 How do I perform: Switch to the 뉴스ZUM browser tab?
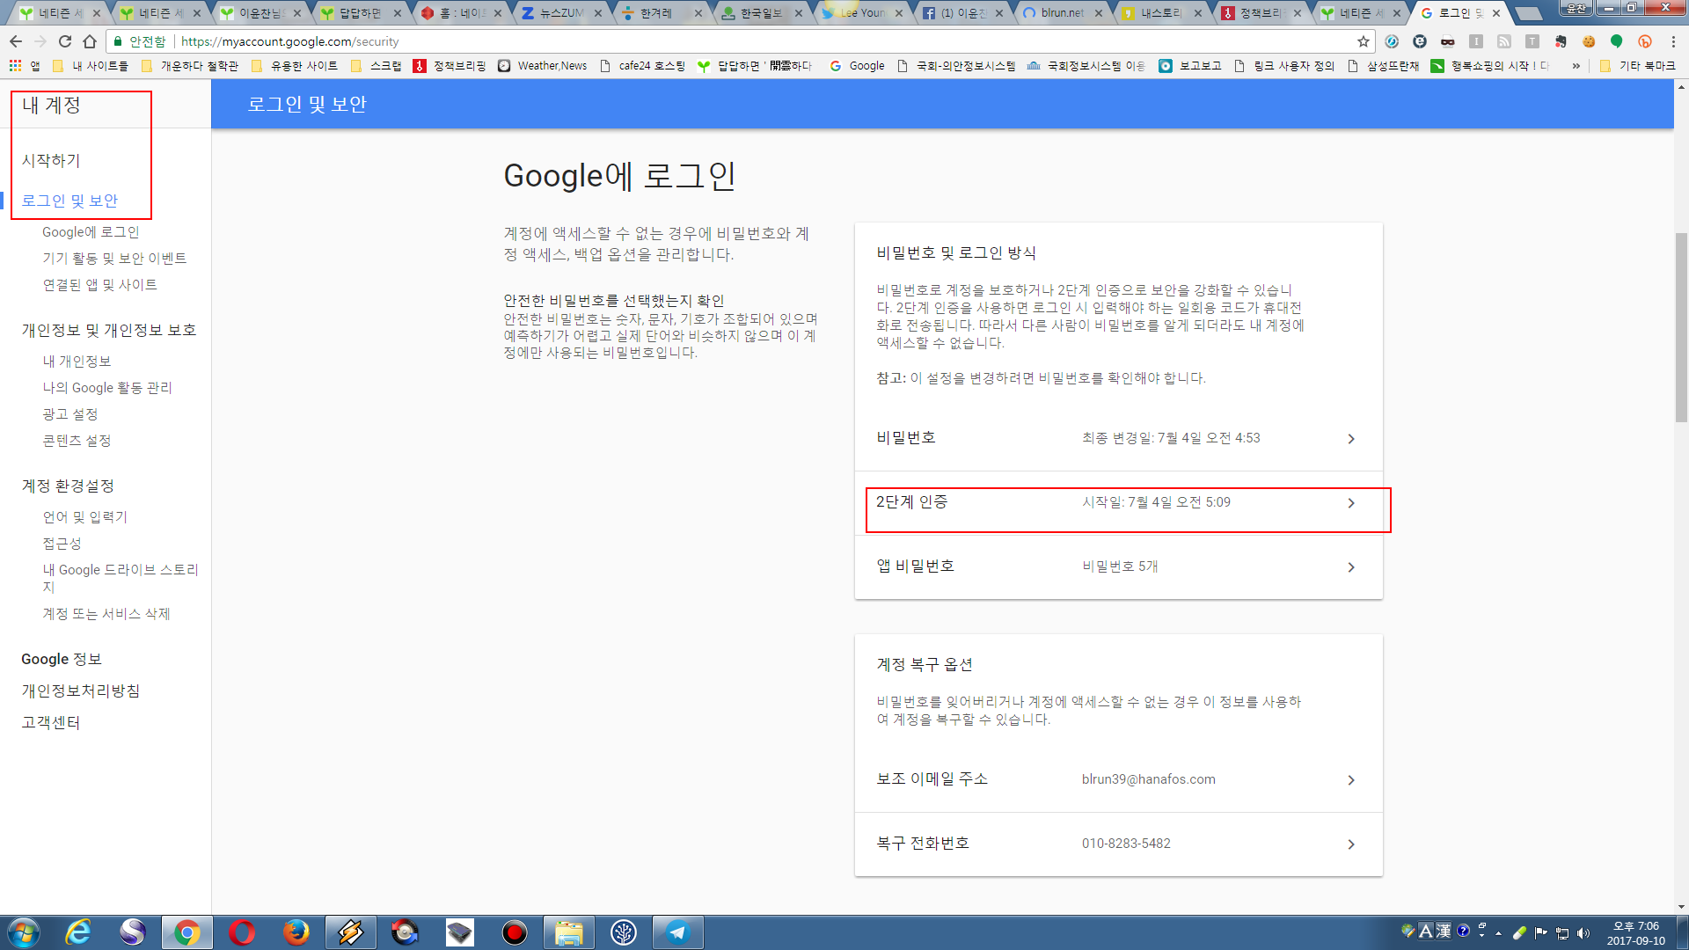560,13
